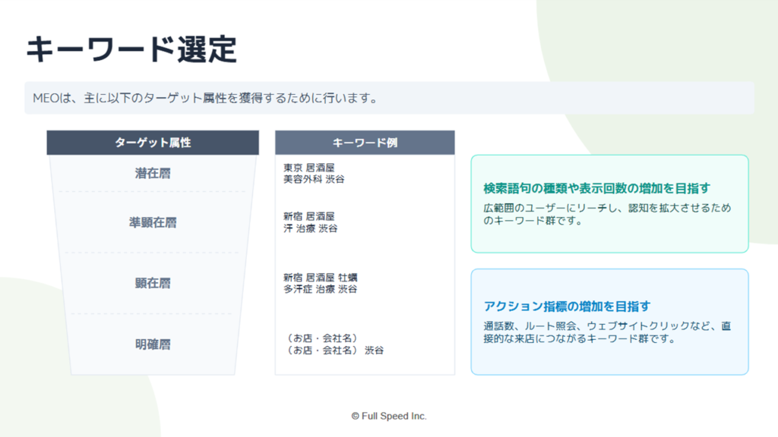Click the blue アクション指標の増加を目指す heading
Screen dimensions: 778x437
567,307
